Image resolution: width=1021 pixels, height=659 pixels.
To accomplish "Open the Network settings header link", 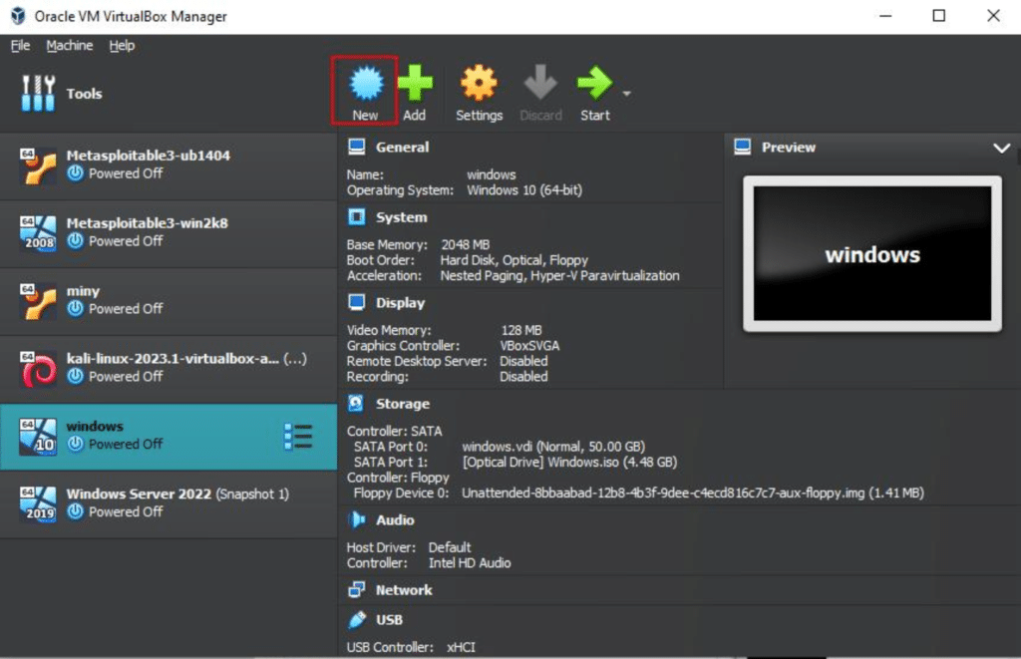I will [404, 590].
